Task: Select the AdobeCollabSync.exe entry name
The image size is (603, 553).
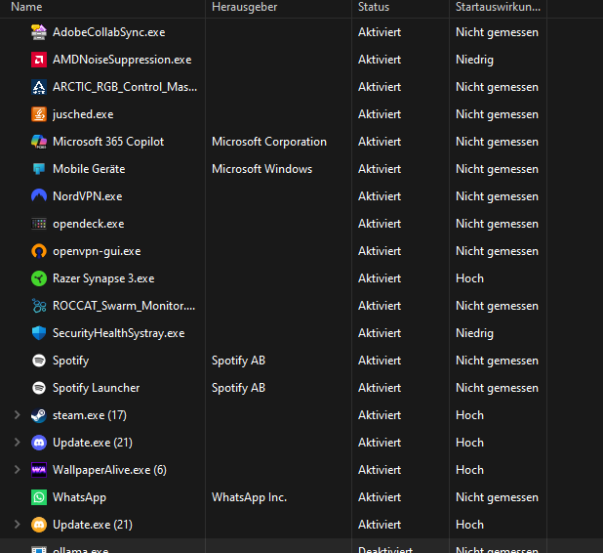Action: 109,32
